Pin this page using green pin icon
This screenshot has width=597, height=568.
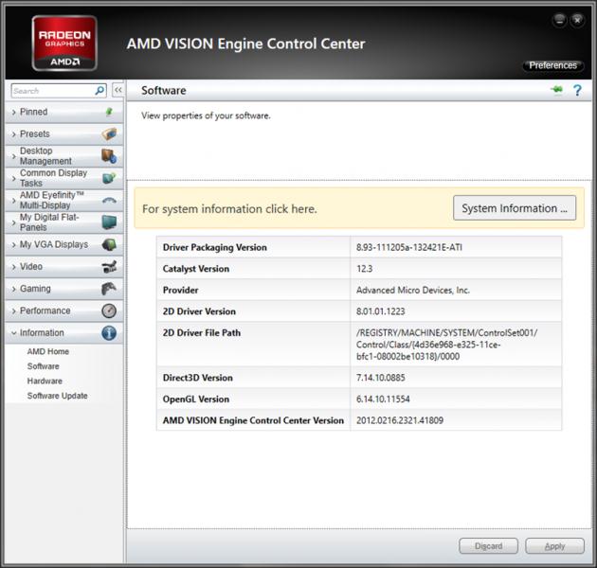556,90
